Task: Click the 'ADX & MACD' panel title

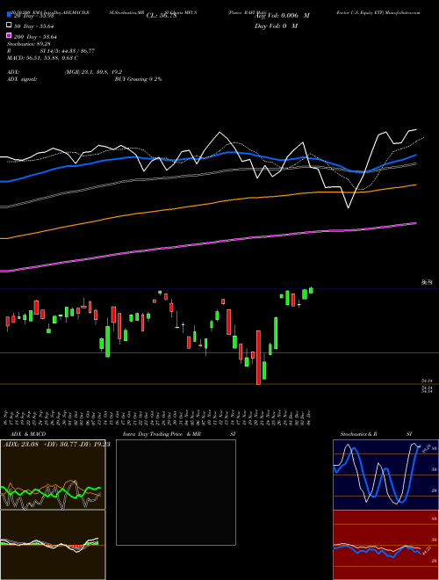Action: [28, 434]
